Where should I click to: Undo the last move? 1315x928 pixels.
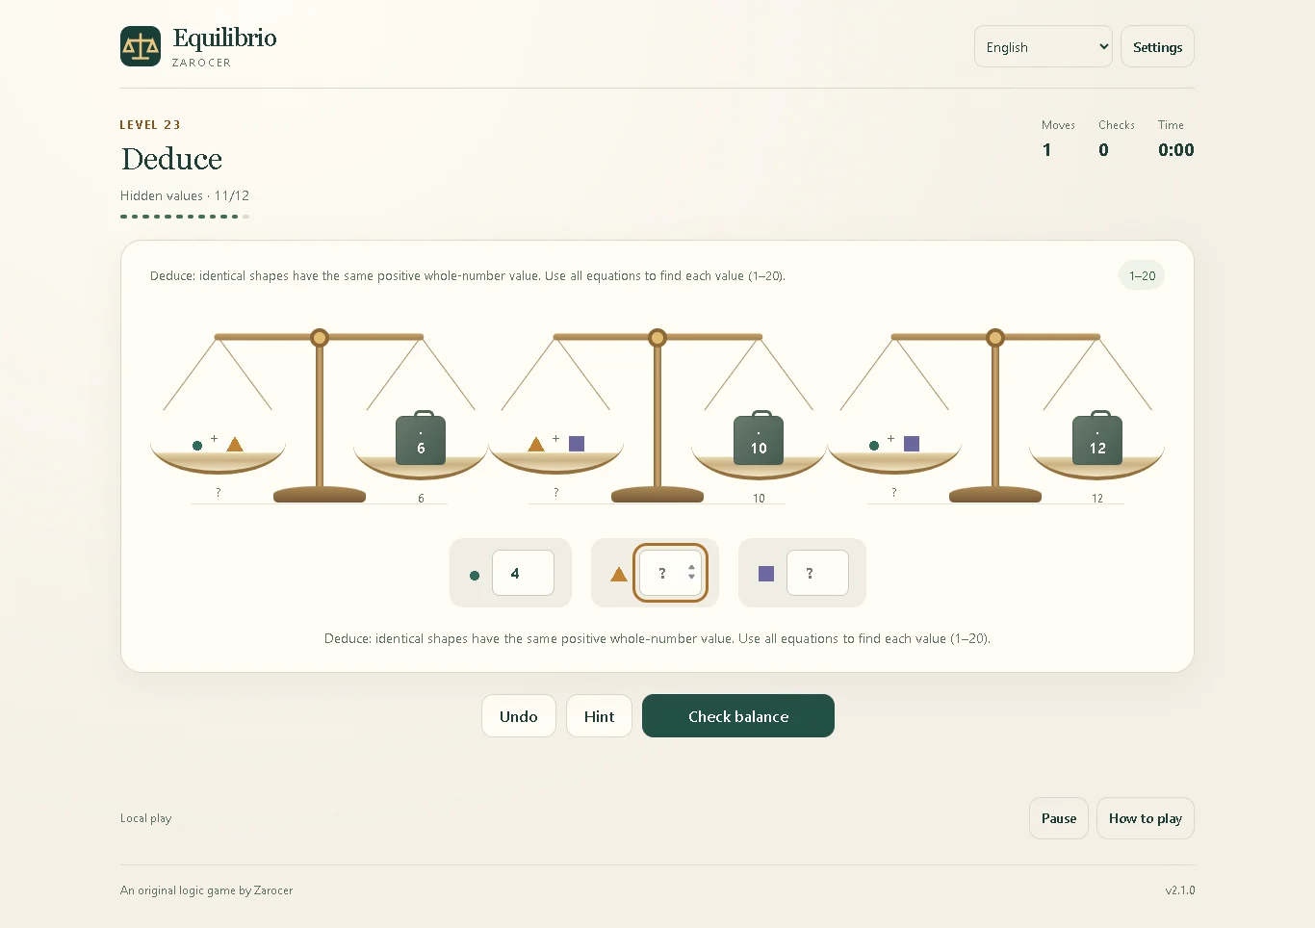tap(519, 716)
